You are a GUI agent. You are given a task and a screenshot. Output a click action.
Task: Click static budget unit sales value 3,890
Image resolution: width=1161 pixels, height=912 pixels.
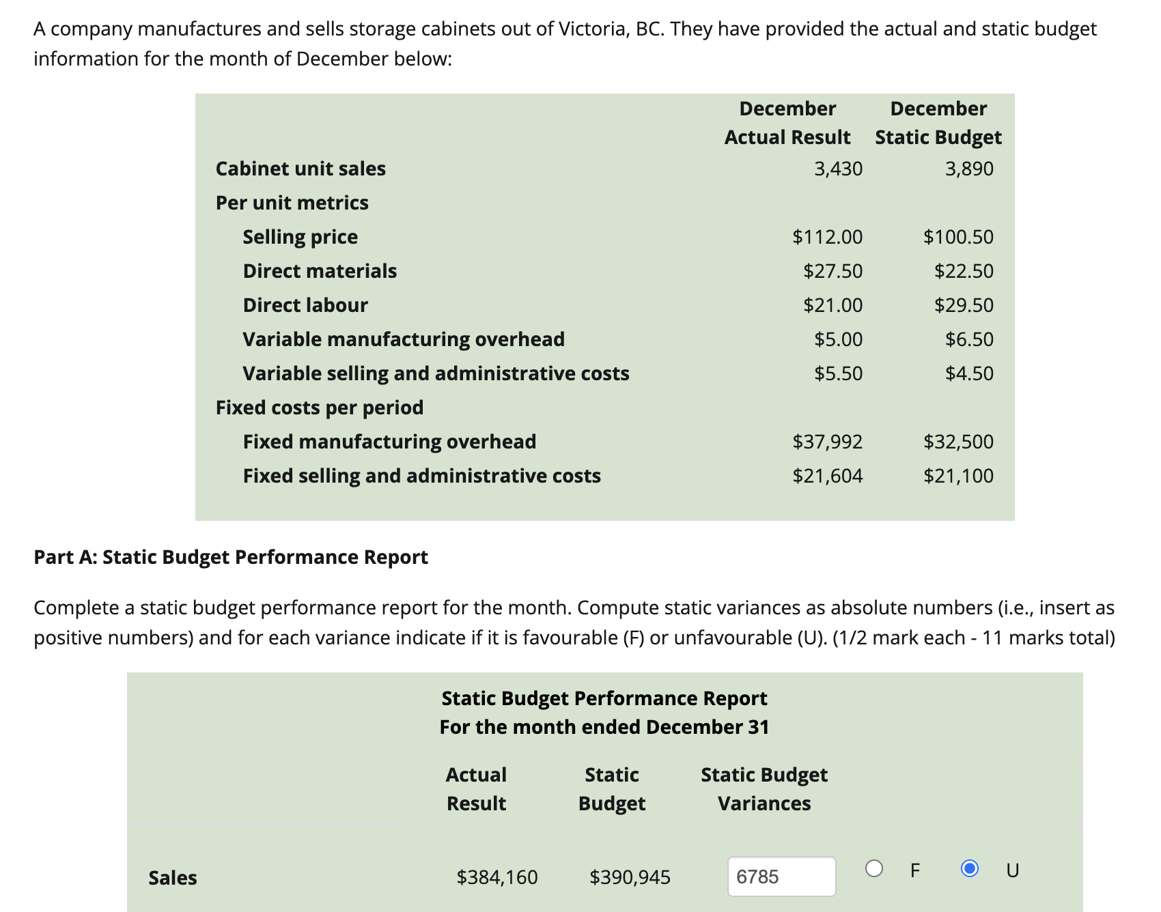[970, 169]
